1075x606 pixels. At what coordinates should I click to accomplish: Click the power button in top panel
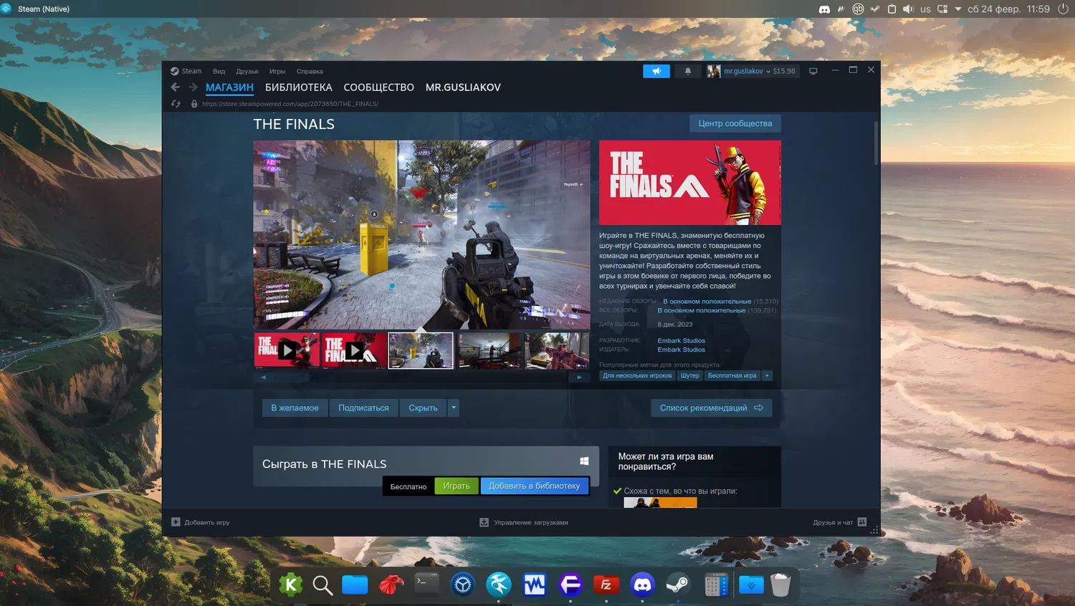click(x=1063, y=9)
